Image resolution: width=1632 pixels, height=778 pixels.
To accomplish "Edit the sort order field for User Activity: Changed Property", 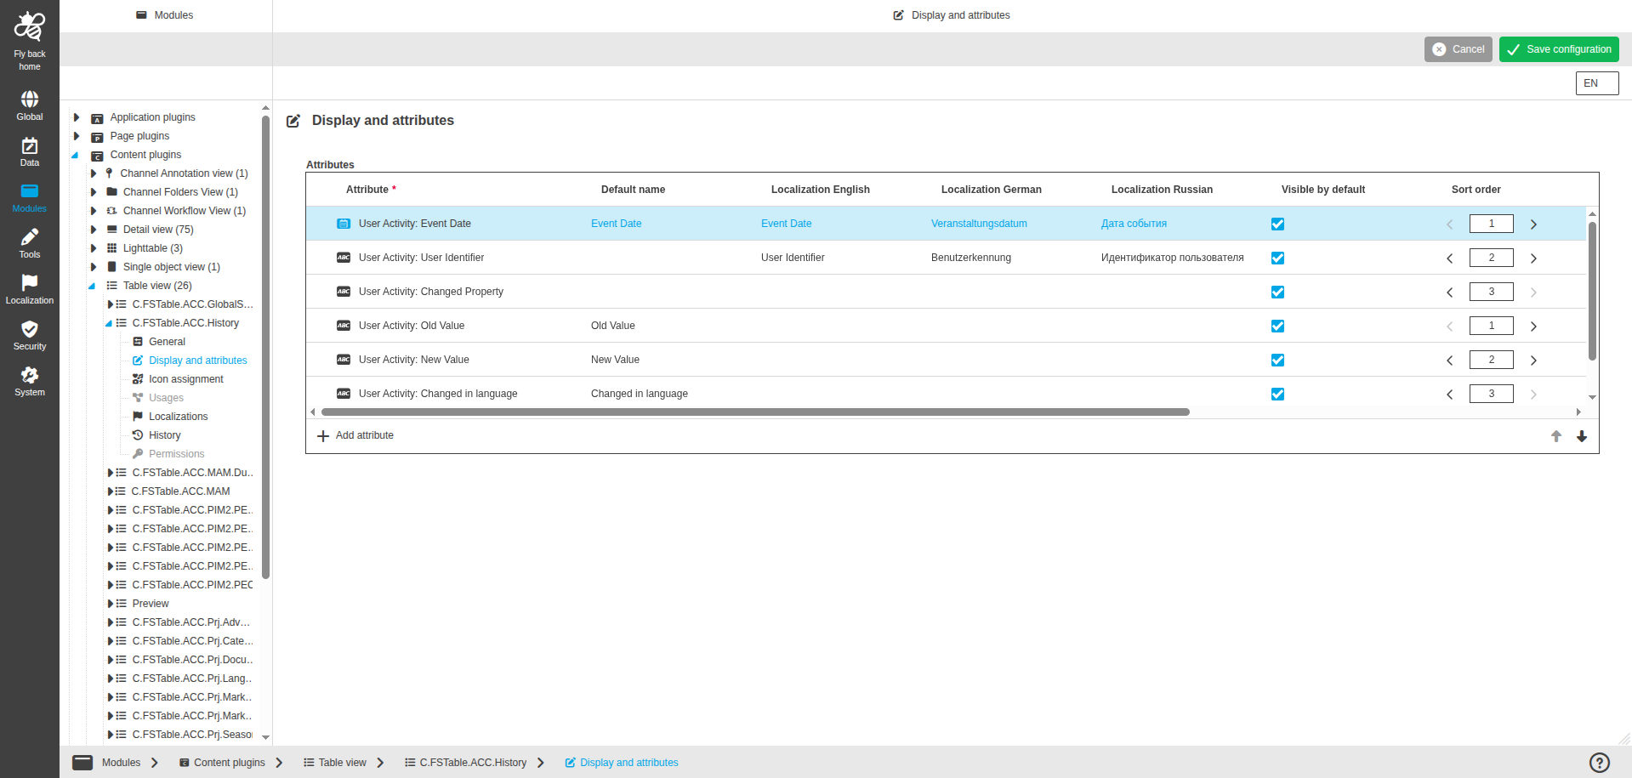I will 1491,291.
